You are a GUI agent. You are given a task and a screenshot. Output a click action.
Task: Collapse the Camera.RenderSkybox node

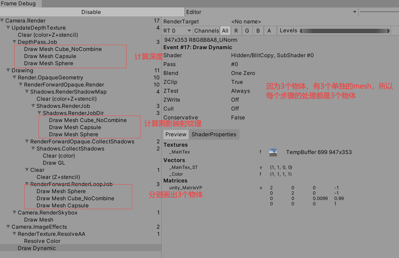coord(15,213)
